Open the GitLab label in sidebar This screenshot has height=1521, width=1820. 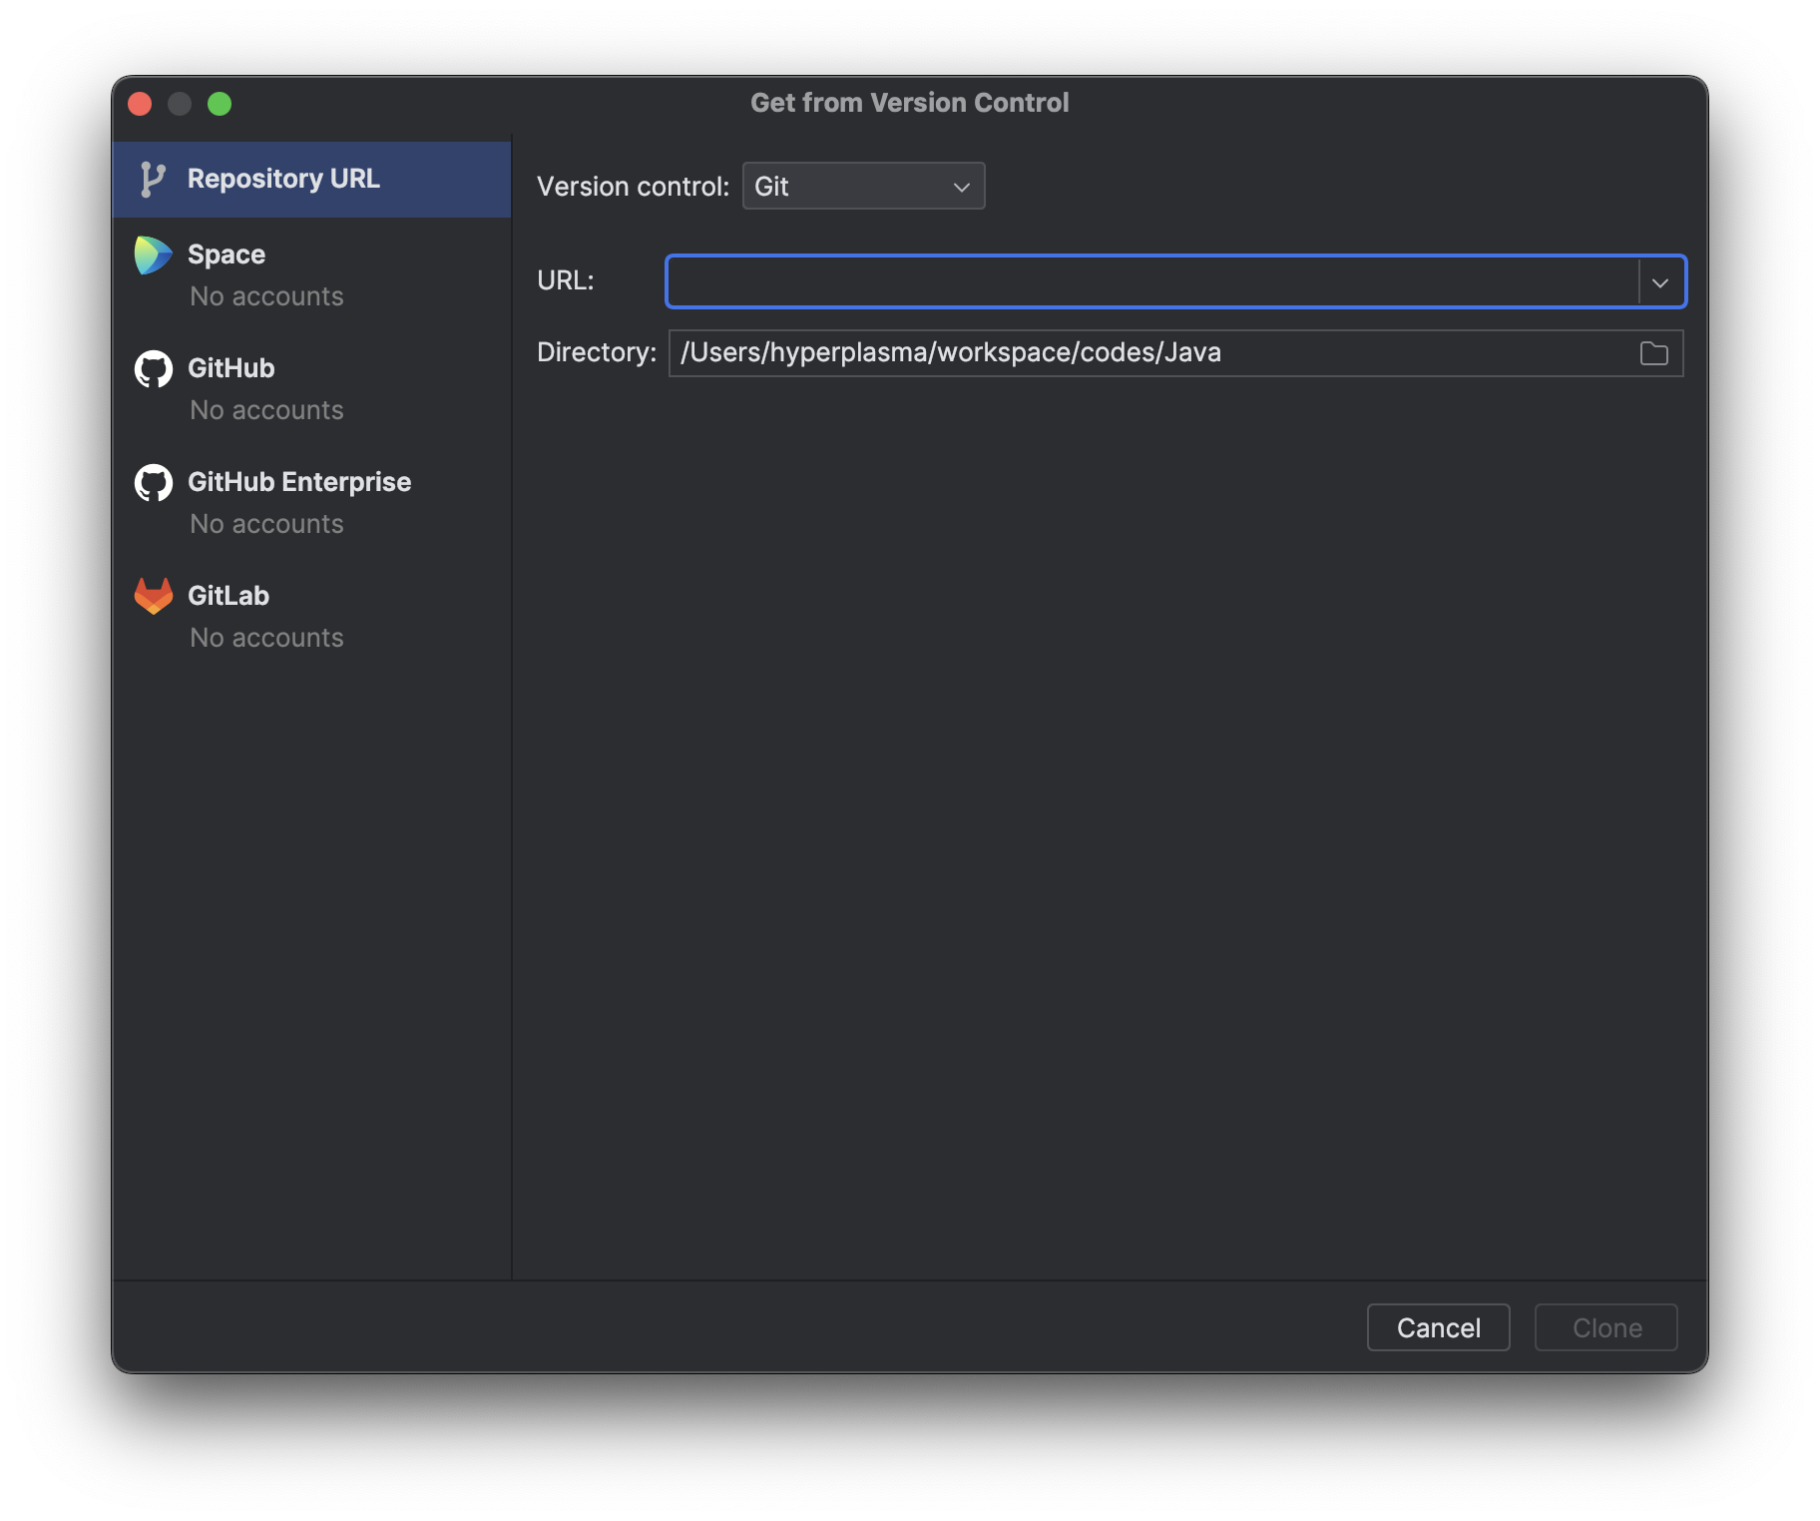(x=228, y=596)
